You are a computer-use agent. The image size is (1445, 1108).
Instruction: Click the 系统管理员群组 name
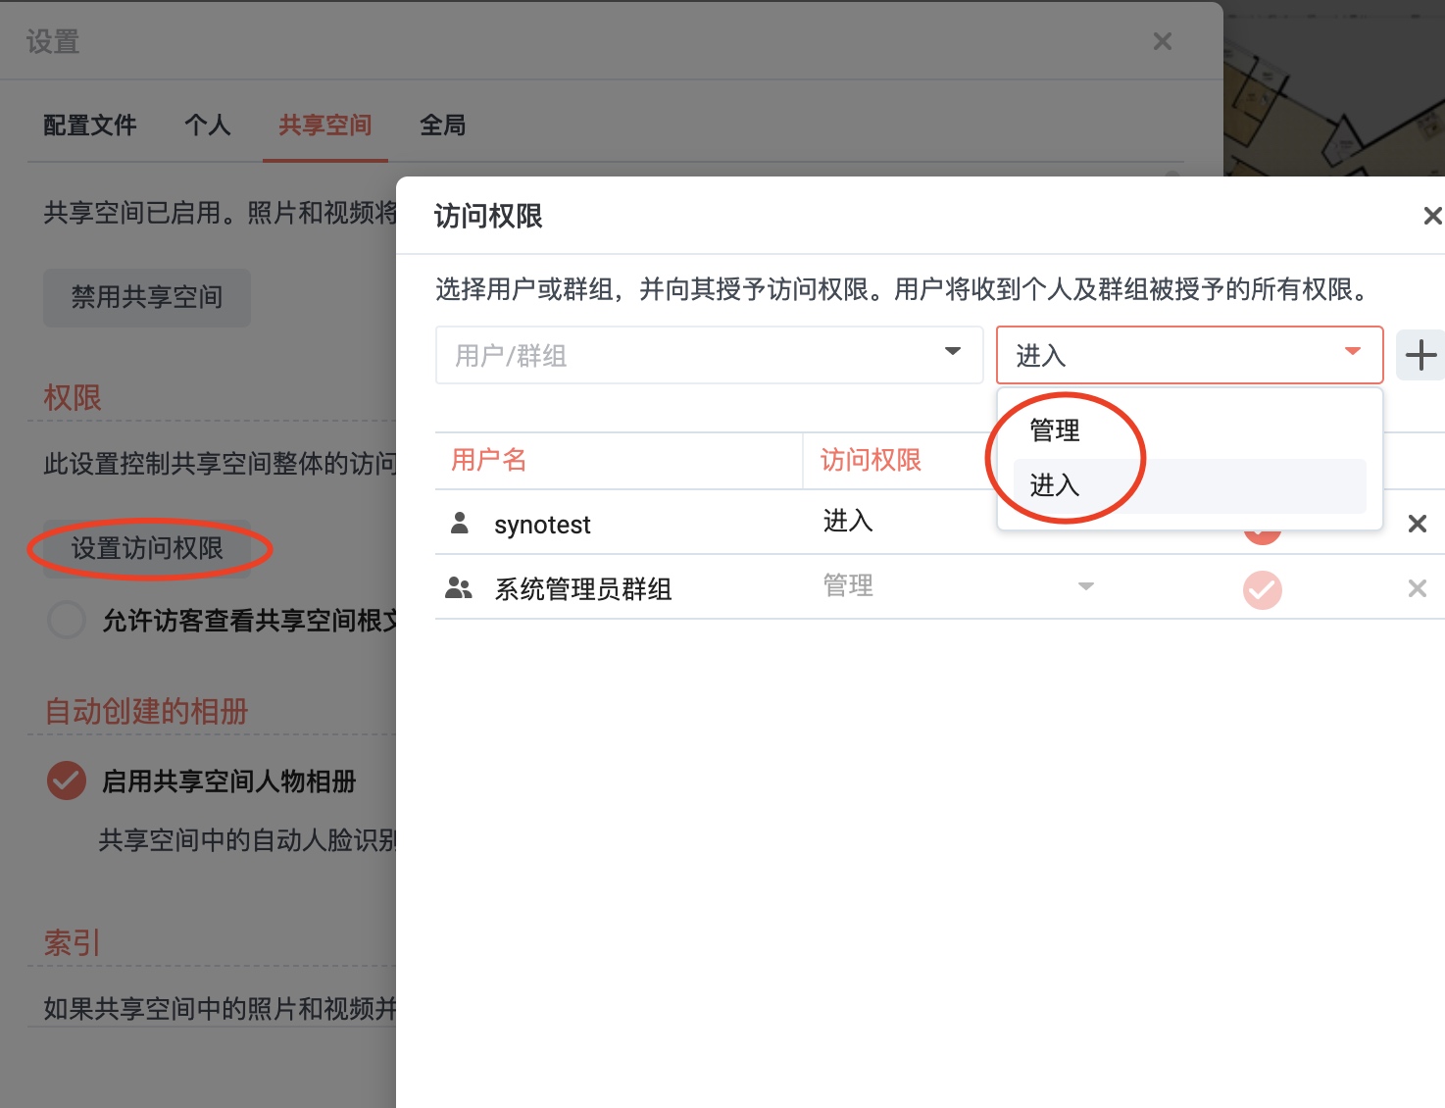click(582, 588)
